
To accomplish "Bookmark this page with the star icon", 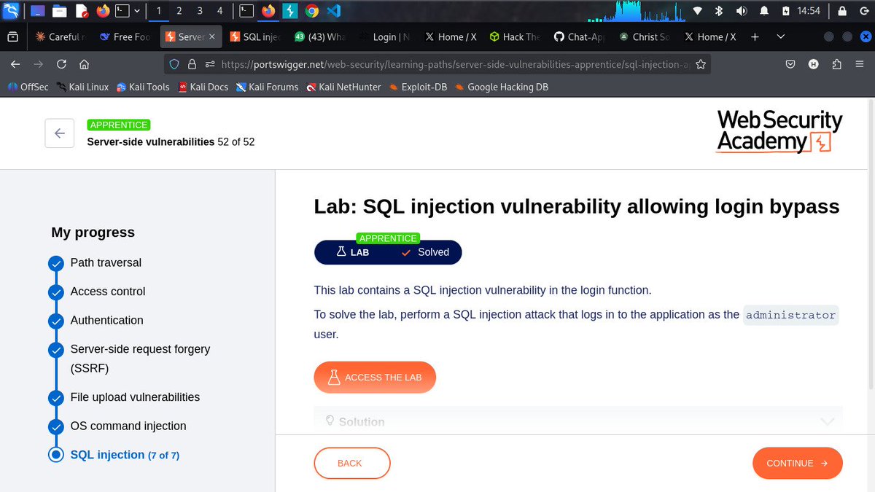I will click(701, 64).
